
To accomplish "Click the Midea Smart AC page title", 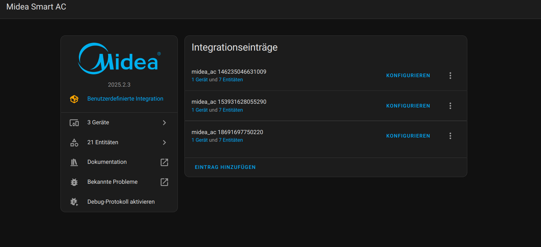I will pos(36,7).
